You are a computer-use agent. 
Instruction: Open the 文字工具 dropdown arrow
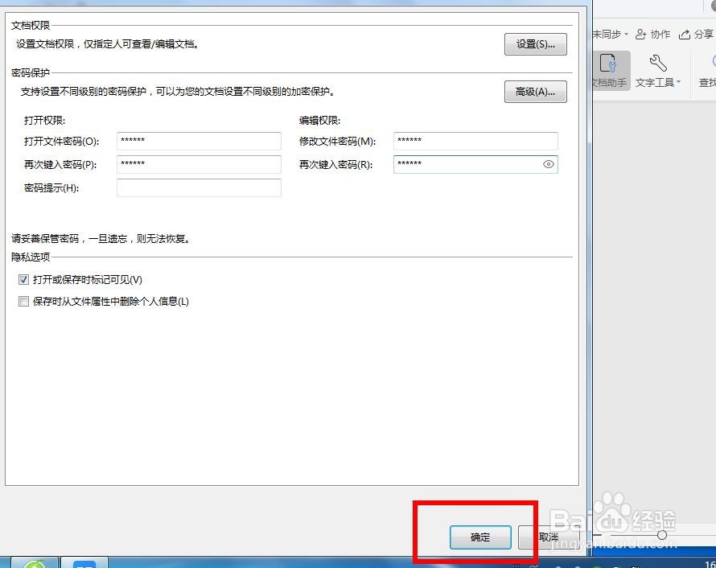point(678,82)
